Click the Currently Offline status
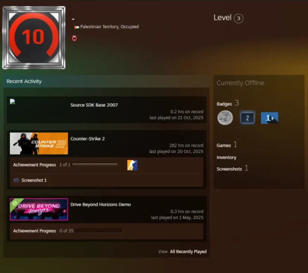308x273 pixels. click(x=240, y=83)
